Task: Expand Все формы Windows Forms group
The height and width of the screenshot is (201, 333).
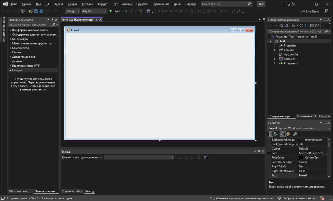Action: point(11,30)
